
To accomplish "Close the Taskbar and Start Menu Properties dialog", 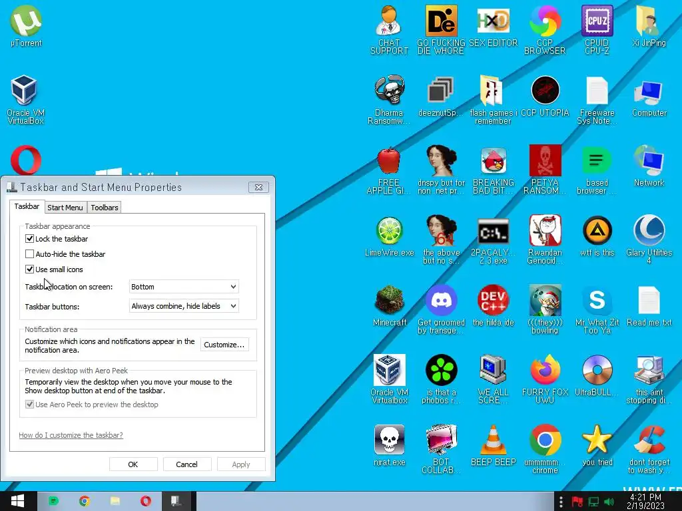I will pyautogui.click(x=258, y=187).
